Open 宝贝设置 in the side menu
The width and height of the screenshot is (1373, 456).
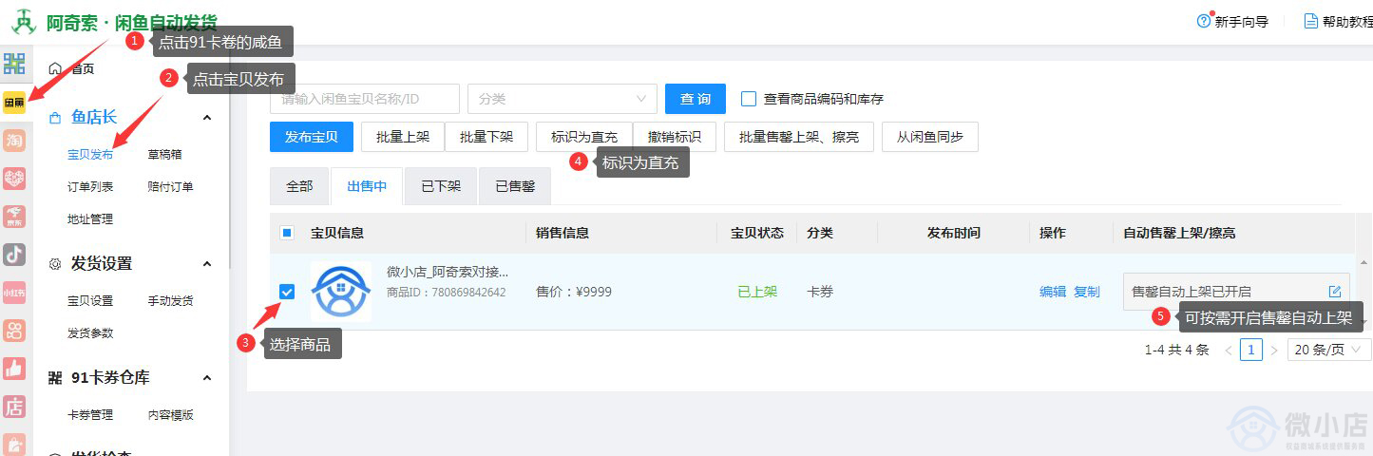[x=90, y=300]
